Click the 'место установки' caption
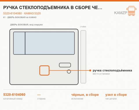Image resolution: width=139 pixels, height=110 pixels. 101,74
